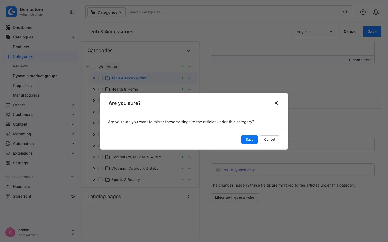Click the top-right blue Save button
The width and height of the screenshot is (388, 242).
(372, 31)
